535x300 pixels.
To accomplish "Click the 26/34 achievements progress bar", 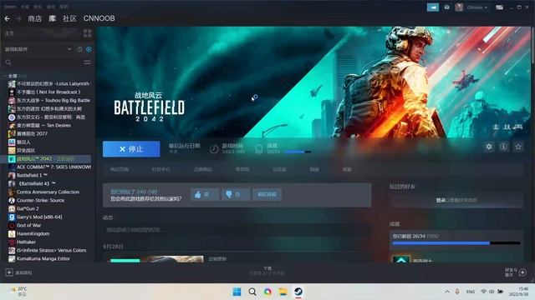I will click(x=456, y=243).
